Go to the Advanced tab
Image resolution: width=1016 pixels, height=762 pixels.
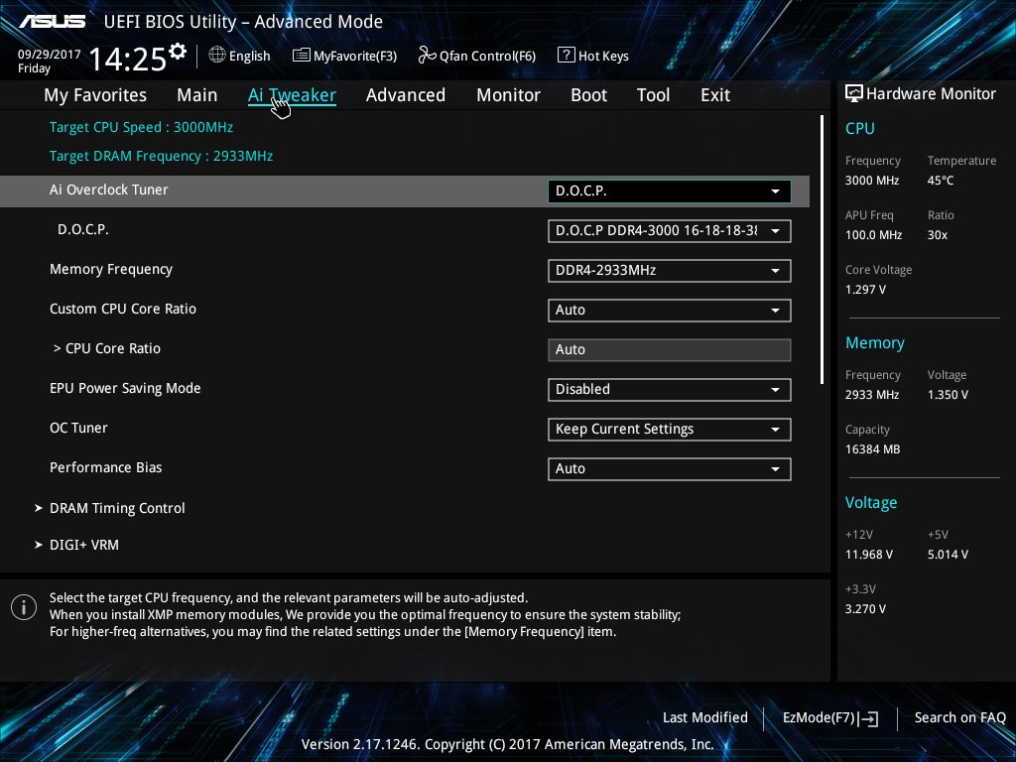(406, 95)
